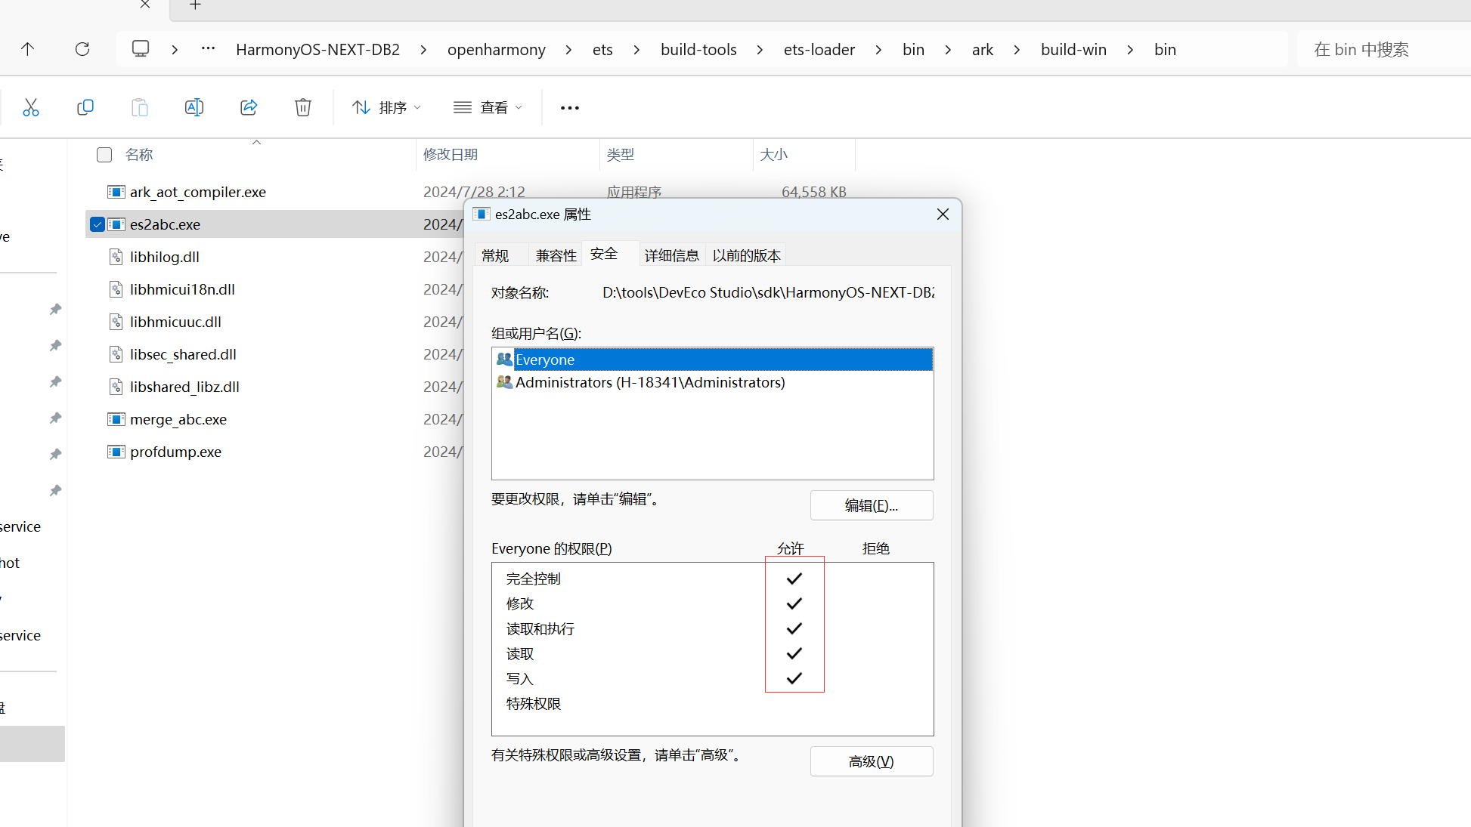
Task: Click the 在 bin 中搜索 search field
Action: [x=1383, y=50]
